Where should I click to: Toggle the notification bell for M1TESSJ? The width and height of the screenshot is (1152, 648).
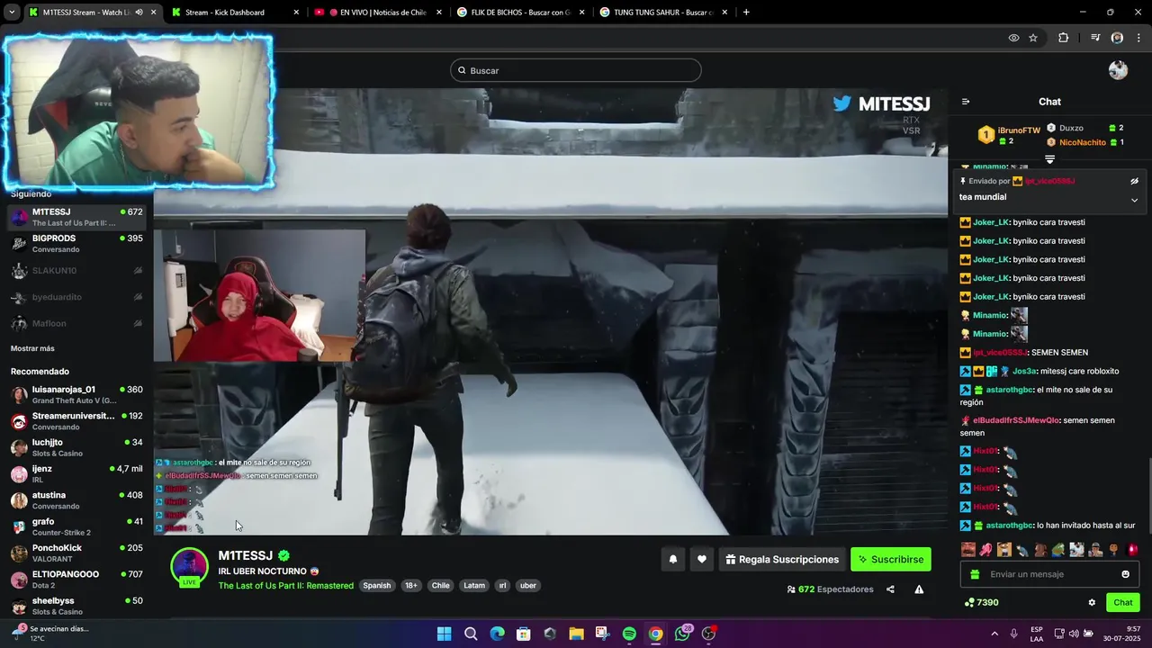coord(672,560)
